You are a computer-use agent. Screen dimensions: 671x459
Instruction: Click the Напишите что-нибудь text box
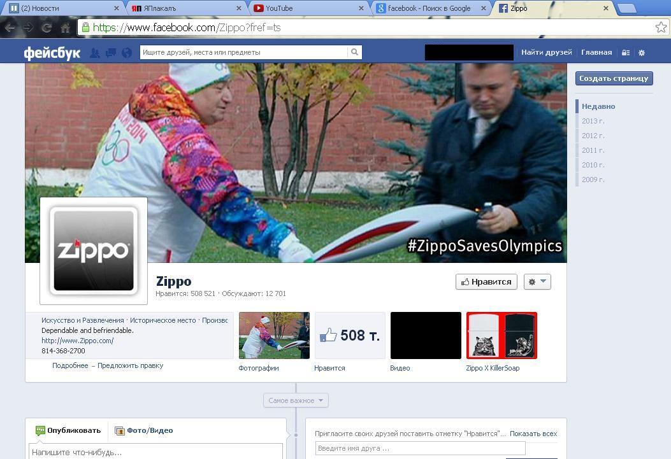pyautogui.click(x=155, y=452)
